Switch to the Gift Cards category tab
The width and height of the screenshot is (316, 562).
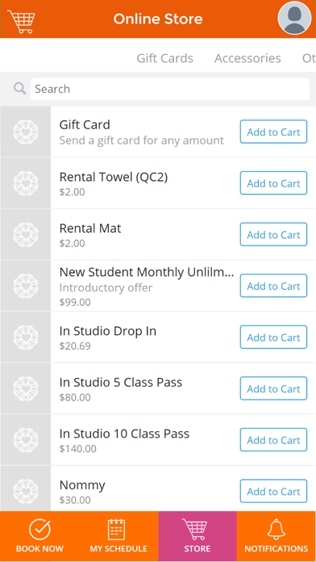(165, 58)
